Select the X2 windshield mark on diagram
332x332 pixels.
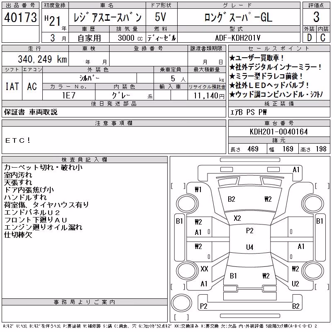point(237,218)
